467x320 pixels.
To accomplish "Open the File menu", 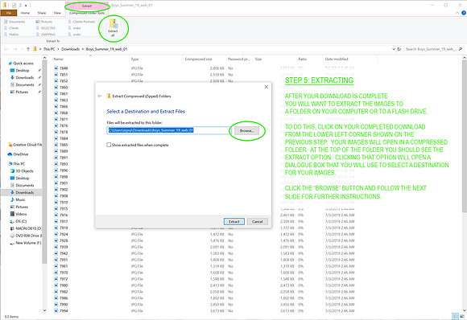I will click(9, 13).
